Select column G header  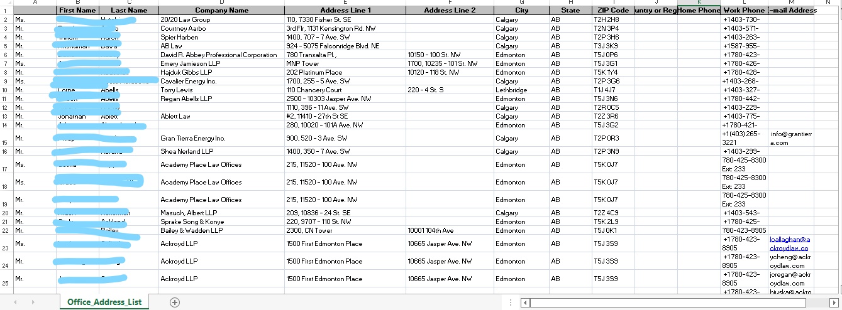(x=521, y=3)
